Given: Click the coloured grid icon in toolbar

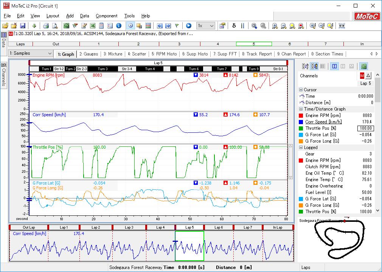Looking at the screenshot, I should click(148, 26).
